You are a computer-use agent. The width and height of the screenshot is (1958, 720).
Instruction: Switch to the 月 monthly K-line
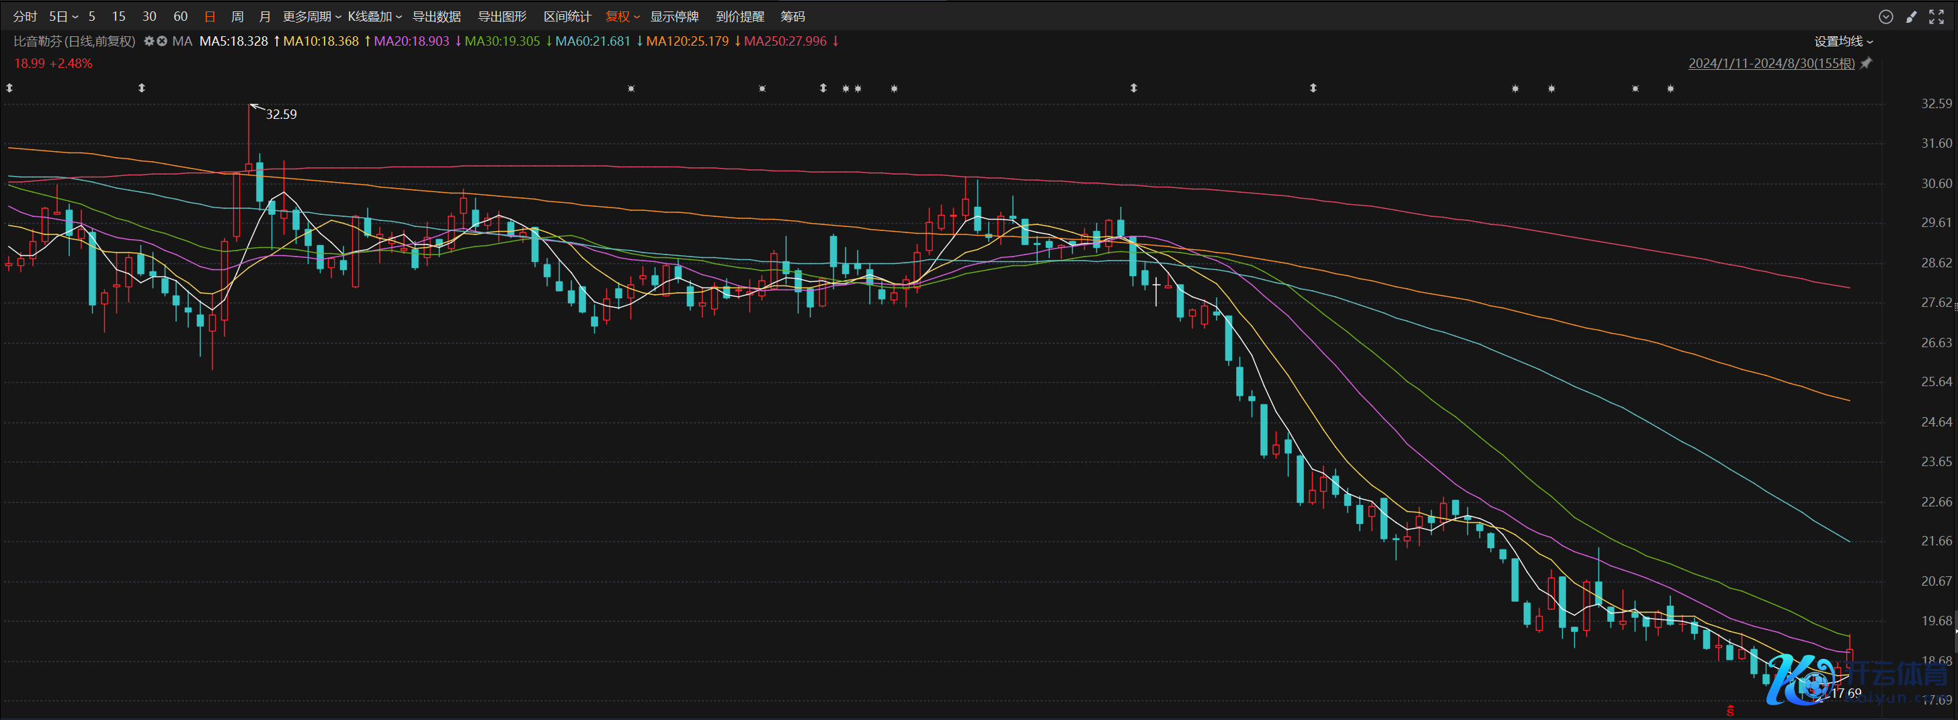tap(265, 17)
